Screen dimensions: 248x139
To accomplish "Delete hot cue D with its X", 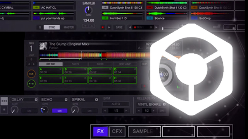I will point(135,69).
